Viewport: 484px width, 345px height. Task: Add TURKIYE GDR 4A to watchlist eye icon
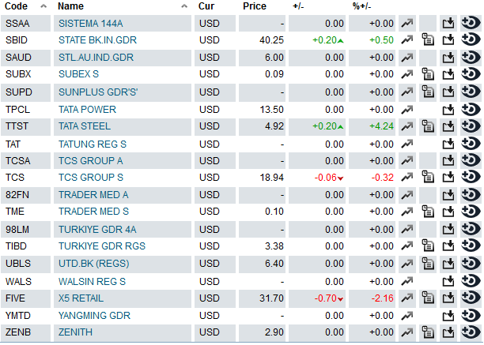click(471, 229)
